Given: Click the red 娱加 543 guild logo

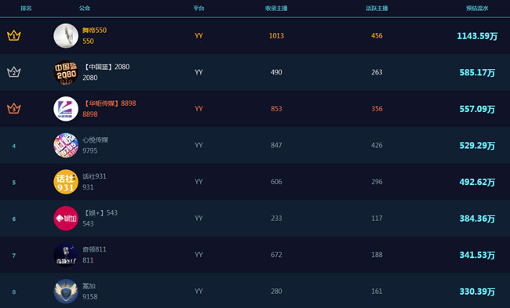Looking at the screenshot, I should coord(66,219).
